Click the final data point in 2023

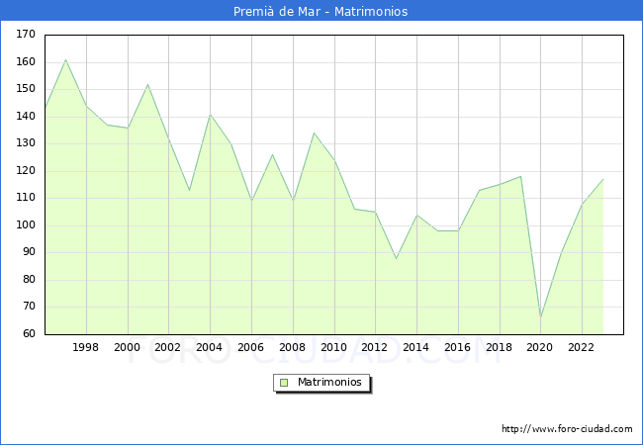602,179
